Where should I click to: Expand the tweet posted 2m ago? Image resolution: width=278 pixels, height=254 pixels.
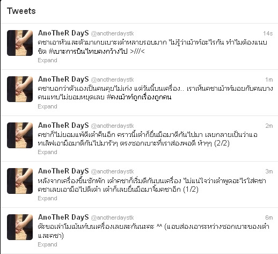click(47, 152)
